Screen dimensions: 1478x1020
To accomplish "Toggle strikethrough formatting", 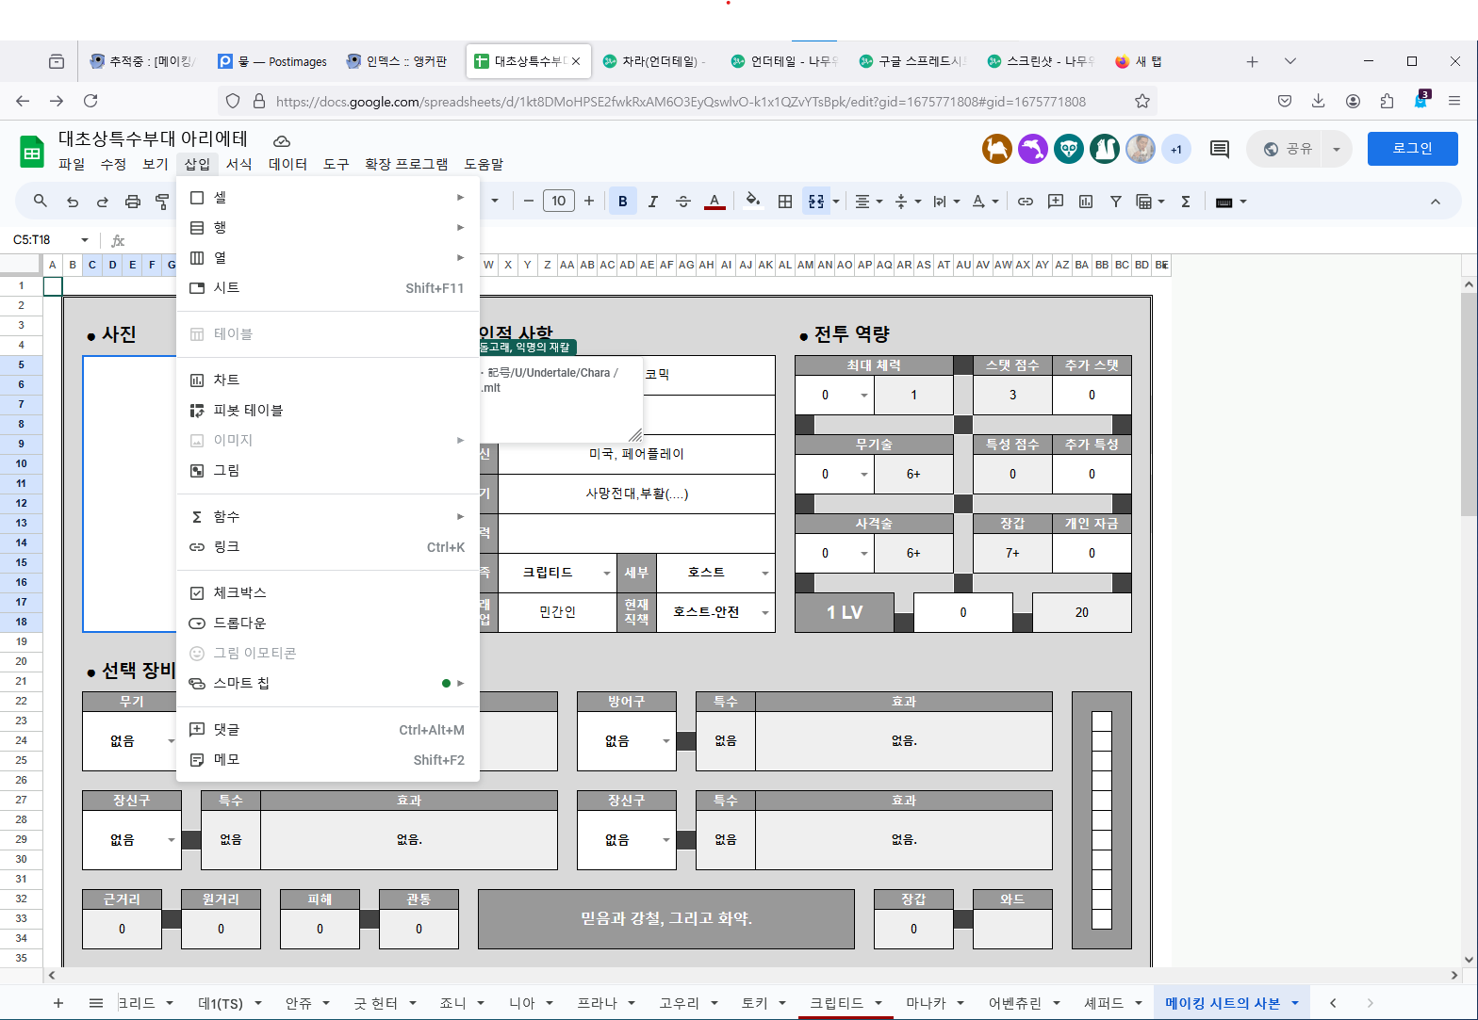I will [683, 202].
